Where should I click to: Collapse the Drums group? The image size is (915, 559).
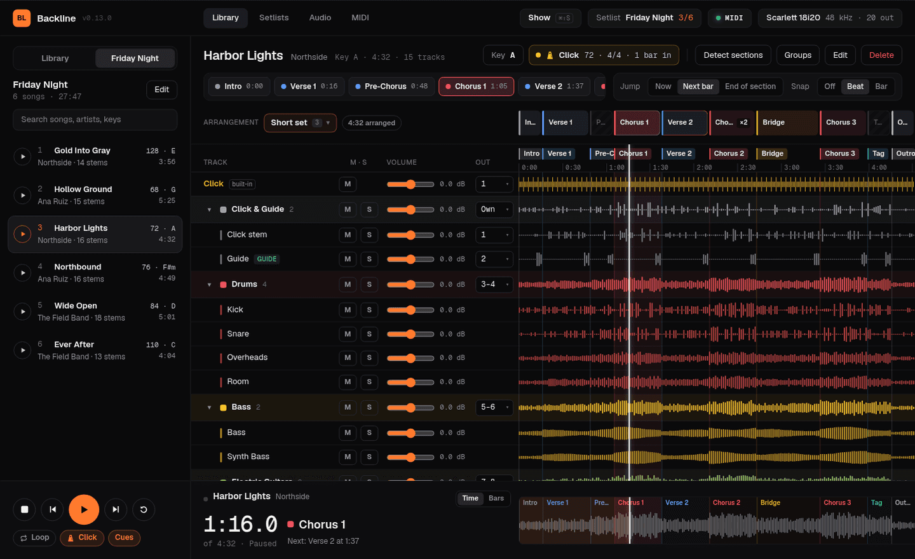pos(209,285)
